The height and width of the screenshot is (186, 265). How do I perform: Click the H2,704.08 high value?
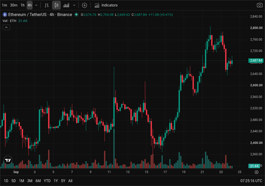106,15
